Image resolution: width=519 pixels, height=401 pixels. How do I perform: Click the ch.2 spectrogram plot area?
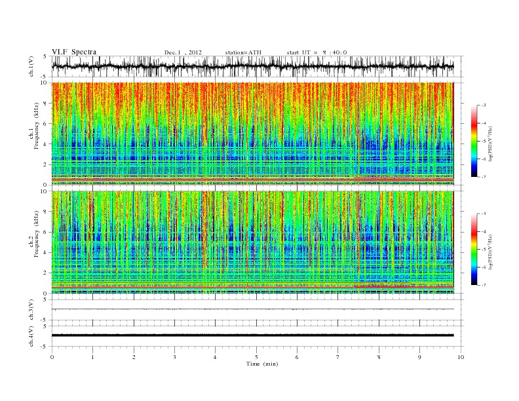(252, 242)
